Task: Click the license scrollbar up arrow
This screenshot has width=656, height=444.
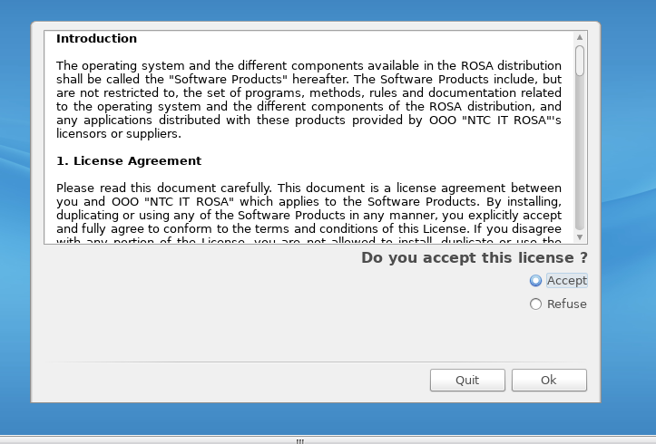Action: pyautogui.click(x=580, y=37)
